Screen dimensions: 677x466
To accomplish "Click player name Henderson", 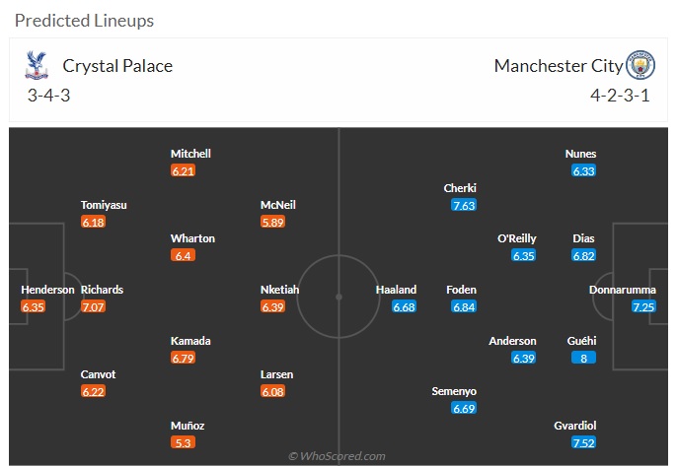I will [47, 290].
